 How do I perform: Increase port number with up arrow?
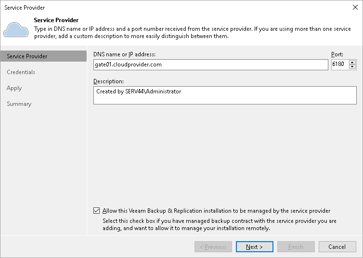click(x=352, y=62)
